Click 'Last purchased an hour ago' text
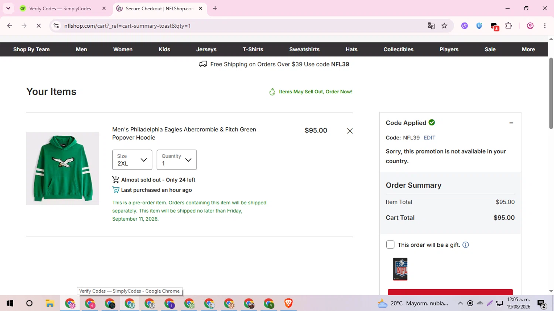This screenshot has width=554, height=311. [157, 190]
